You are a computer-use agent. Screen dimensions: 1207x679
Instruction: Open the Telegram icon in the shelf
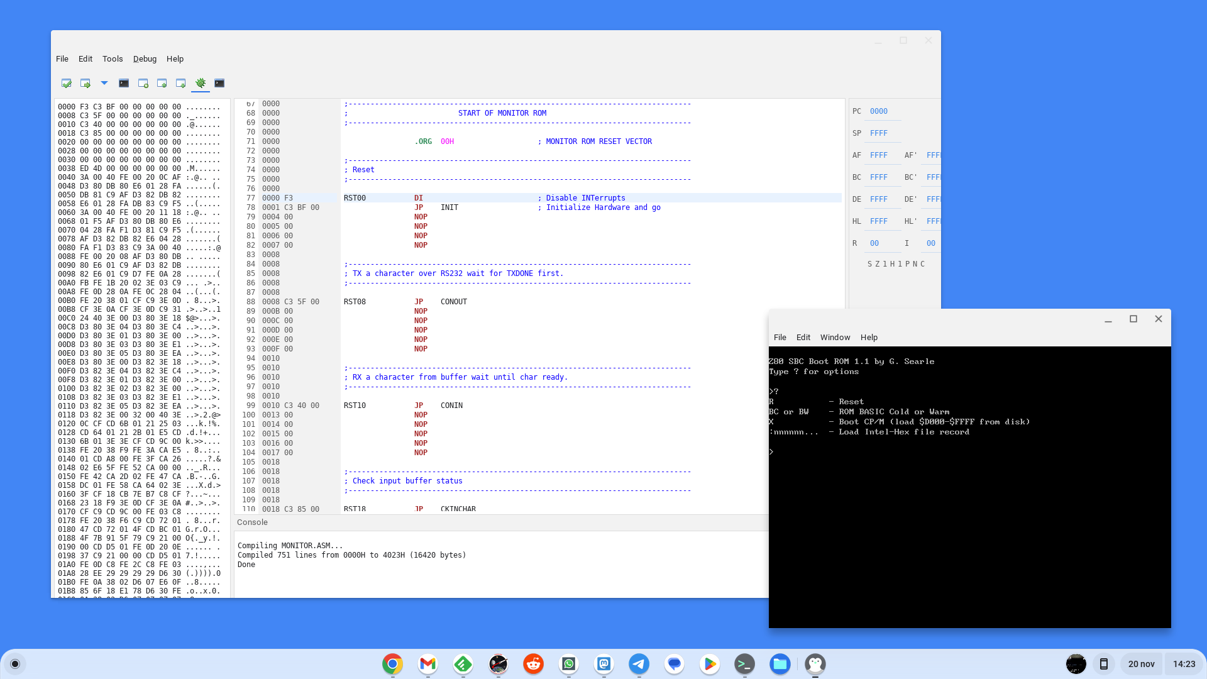pyautogui.click(x=639, y=664)
